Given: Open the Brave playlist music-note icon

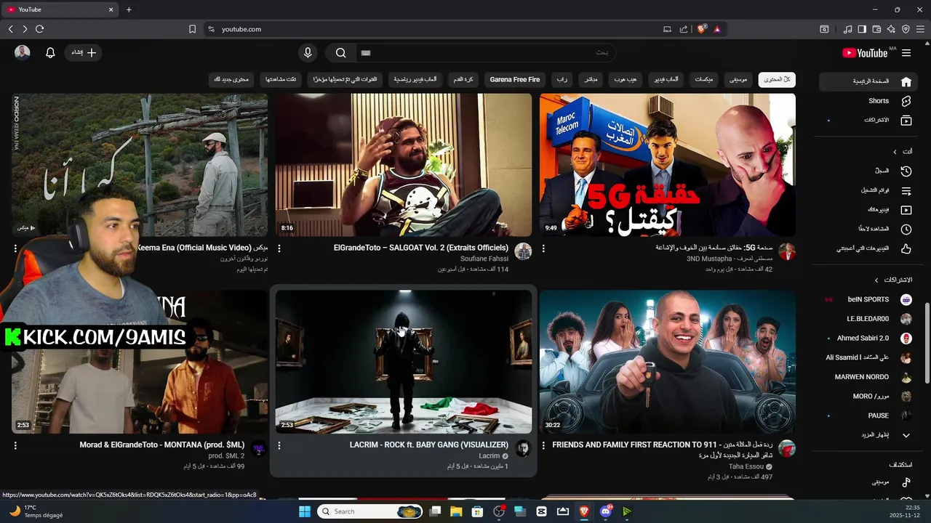Looking at the screenshot, I should (847, 29).
